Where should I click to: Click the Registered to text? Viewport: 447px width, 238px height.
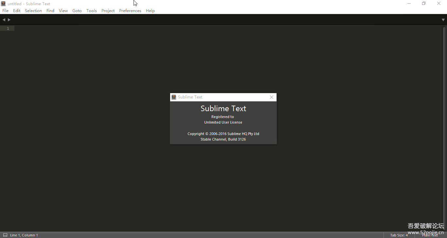[x=223, y=117]
